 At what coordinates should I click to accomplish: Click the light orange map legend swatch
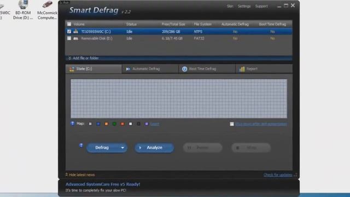106,124
